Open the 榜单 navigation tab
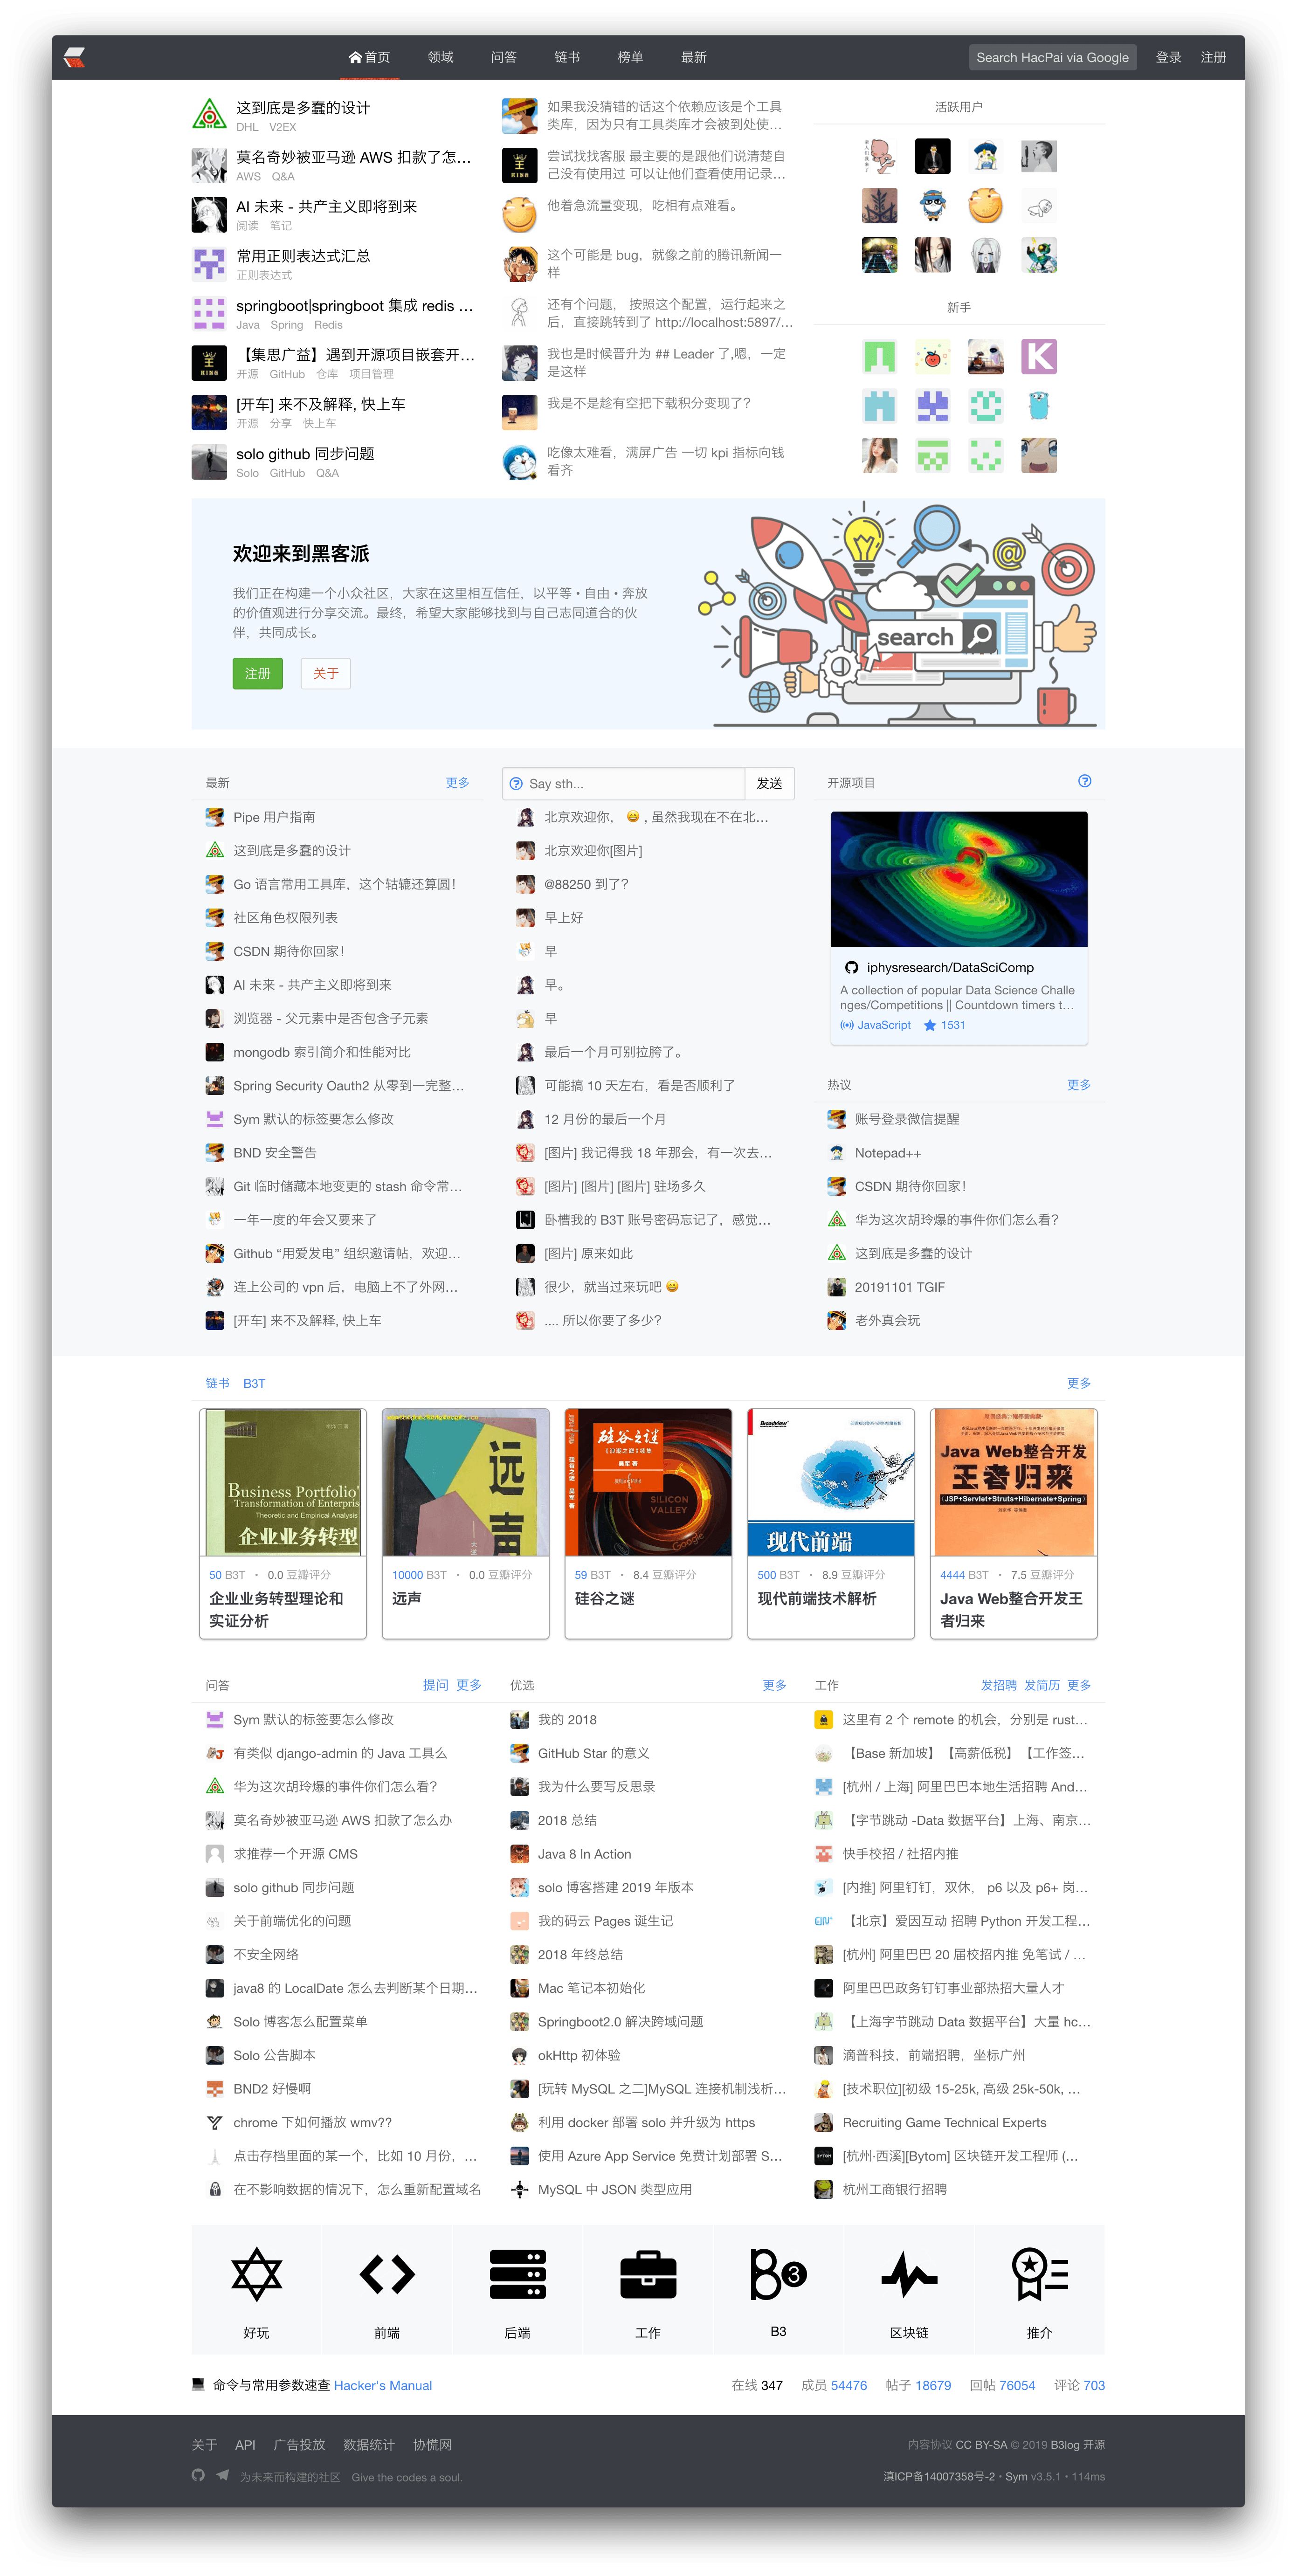 tap(630, 57)
